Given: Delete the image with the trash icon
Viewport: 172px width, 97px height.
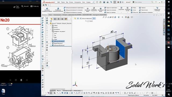Looking at the screenshot, I should pos(21,80).
